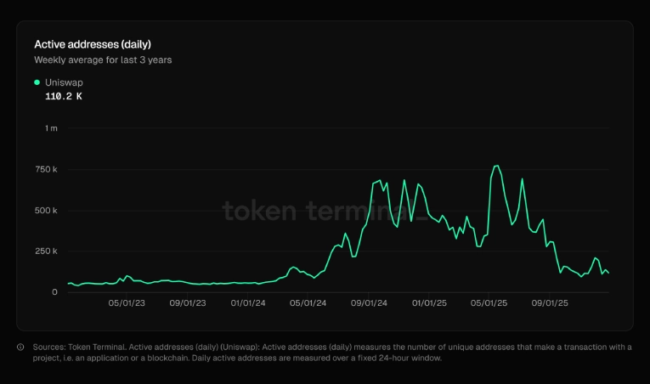This screenshot has height=384, width=650.
Task: Click the "Weekly average for last 3 years" subtitle
Action: (104, 60)
